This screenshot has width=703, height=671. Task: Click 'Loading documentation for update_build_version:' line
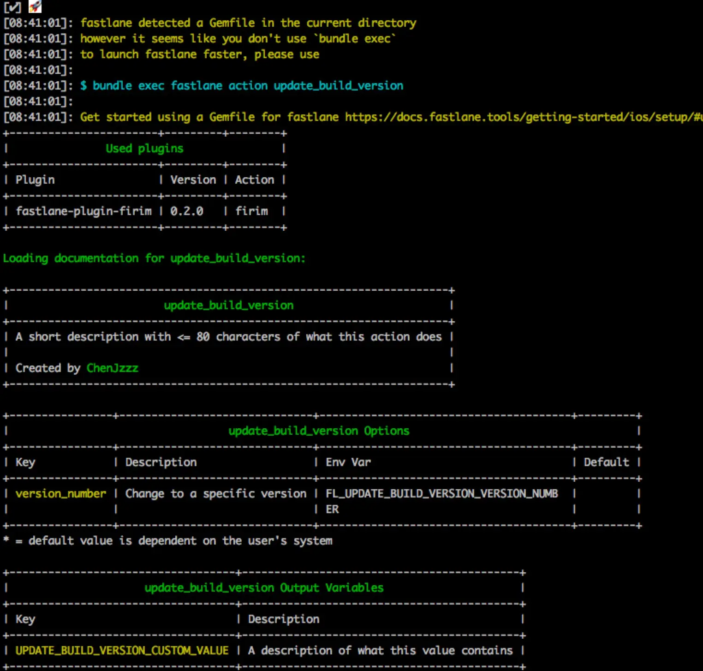tap(154, 258)
